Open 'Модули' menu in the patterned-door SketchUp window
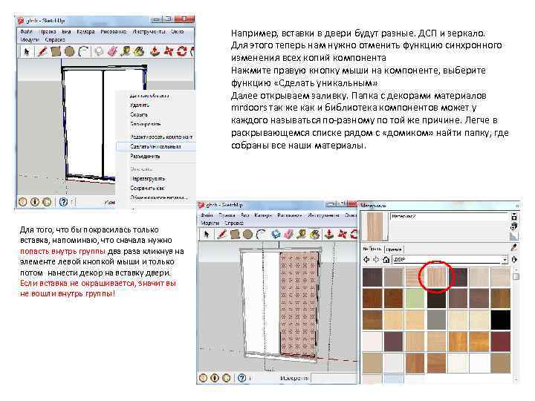Viewport: 535px width, 401px height. coord(210,223)
